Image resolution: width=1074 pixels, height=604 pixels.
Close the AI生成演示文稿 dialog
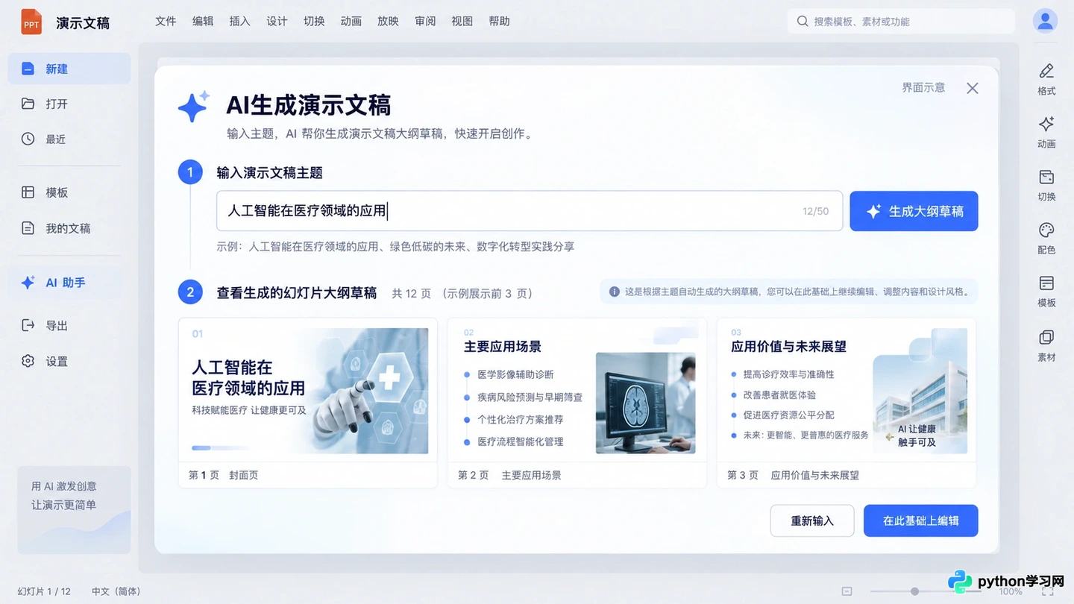pos(973,88)
